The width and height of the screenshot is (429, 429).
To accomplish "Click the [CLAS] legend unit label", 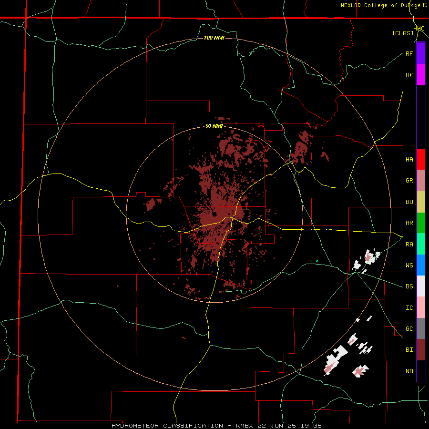I will click(403, 33).
